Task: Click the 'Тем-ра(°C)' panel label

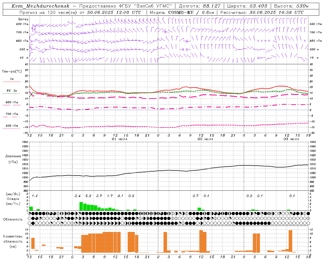Action: click(12, 72)
